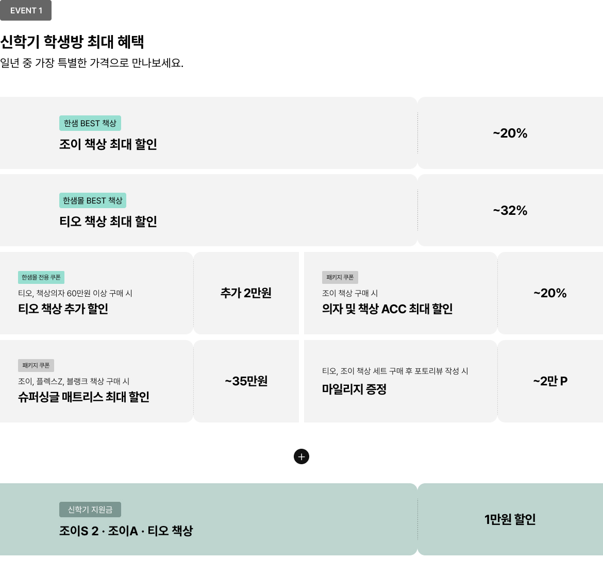Click the EVENT 1 badge

(26, 10)
